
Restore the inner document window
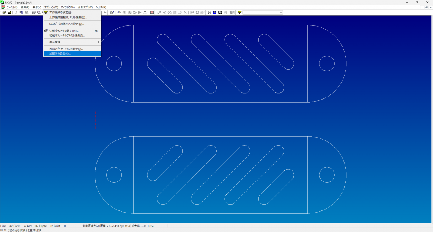tap(426, 8)
